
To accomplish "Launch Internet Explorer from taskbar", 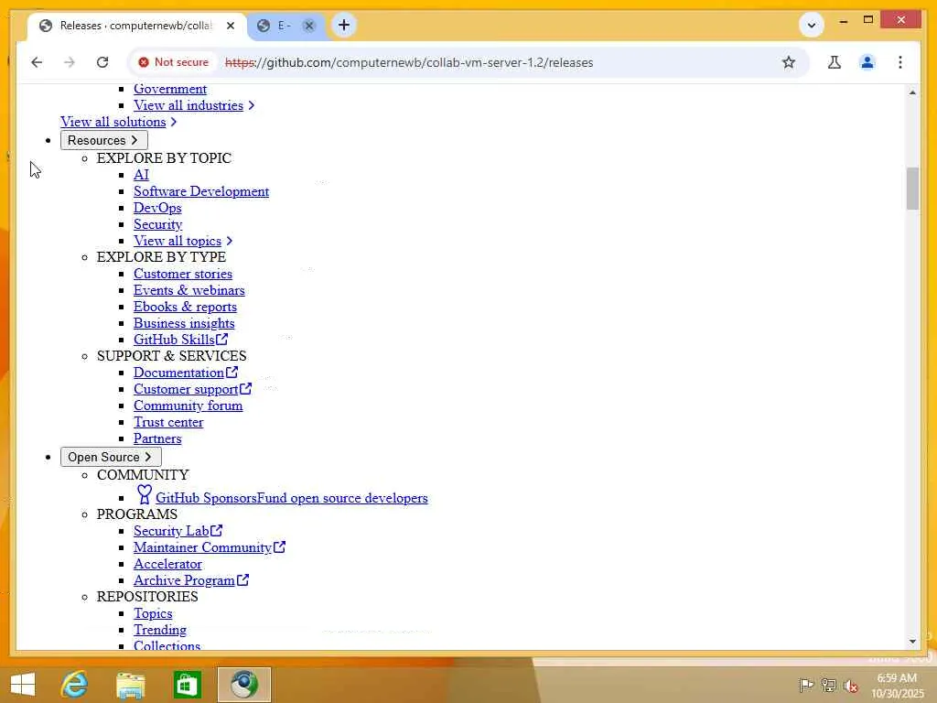I will (75, 685).
